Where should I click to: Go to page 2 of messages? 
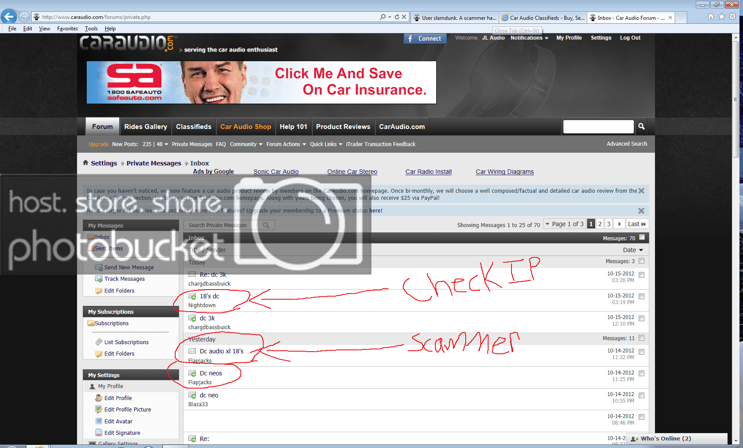pos(600,224)
